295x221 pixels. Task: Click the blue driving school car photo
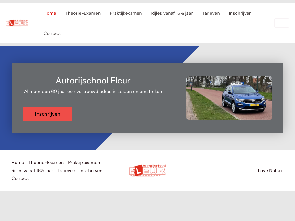point(229,98)
